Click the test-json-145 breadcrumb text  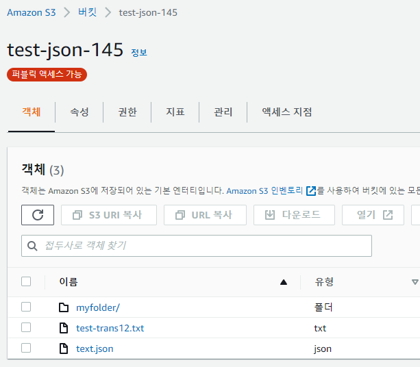(x=148, y=12)
